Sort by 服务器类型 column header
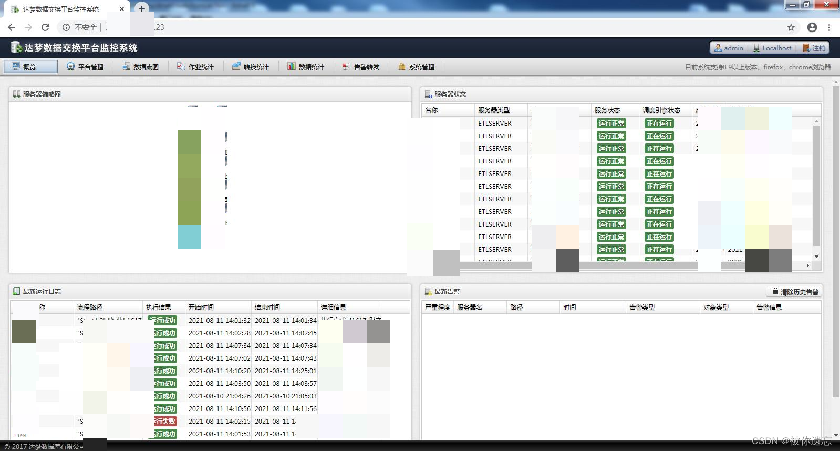 (x=501, y=110)
